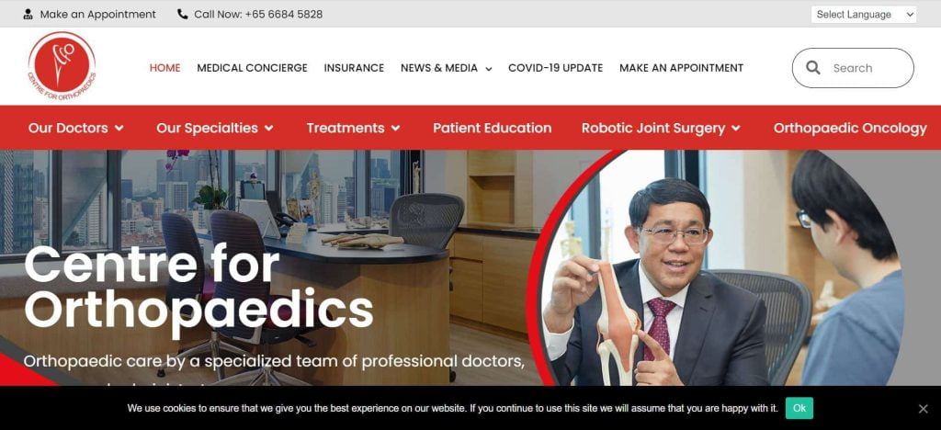The height and width of the screenshot is (430, 941).
Task: Click the appointment person icon in top bar
Action: pyautogui.click(x=28, y=14)
